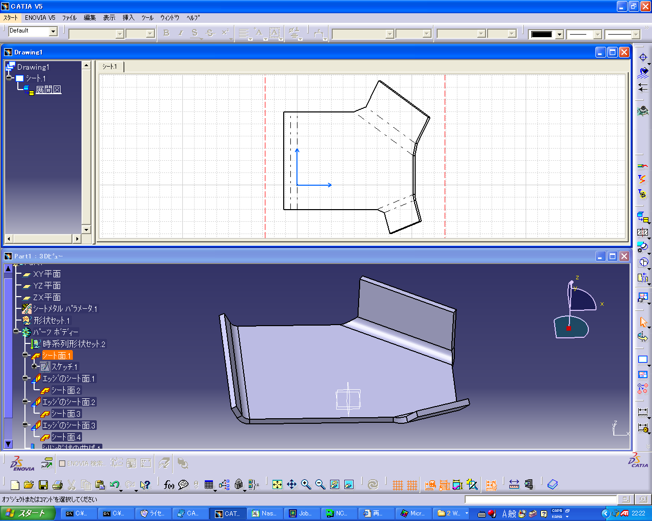Open the スタート menu in menu bar
Screen dimensions: 652x521
coord(10,17)
